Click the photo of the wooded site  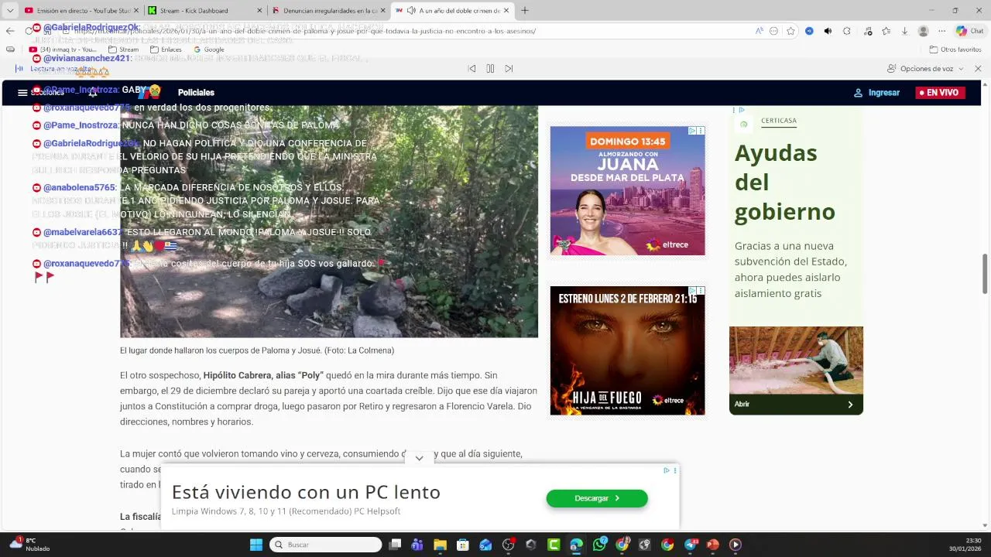[x=329, y=221]
